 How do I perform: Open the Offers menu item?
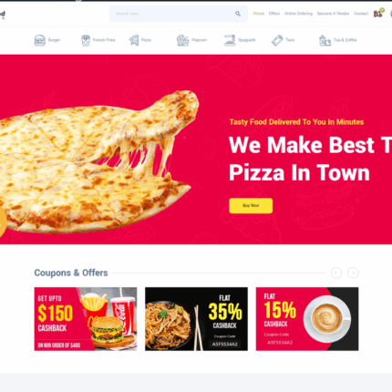point(274,14)
